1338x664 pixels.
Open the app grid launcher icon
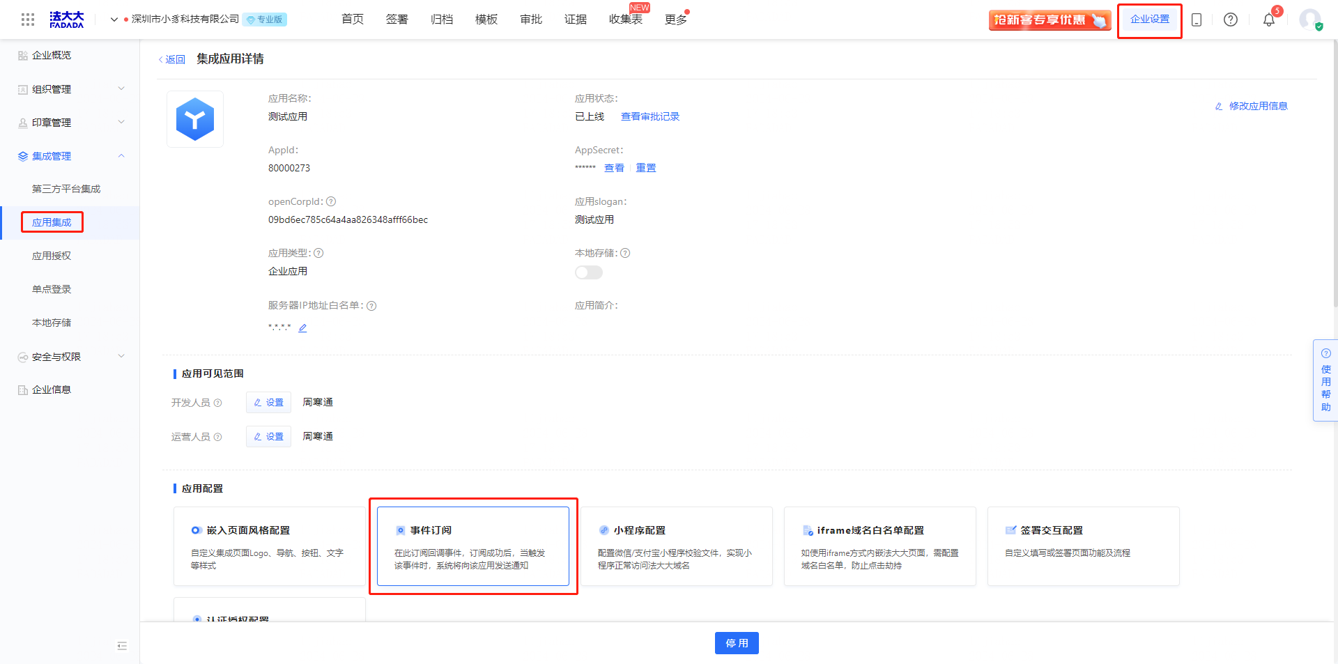tap(28, 20)
